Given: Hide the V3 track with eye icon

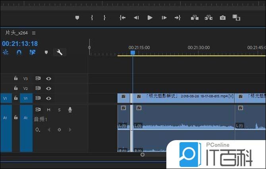Looking at the screenshot, I should click(49, 78).
